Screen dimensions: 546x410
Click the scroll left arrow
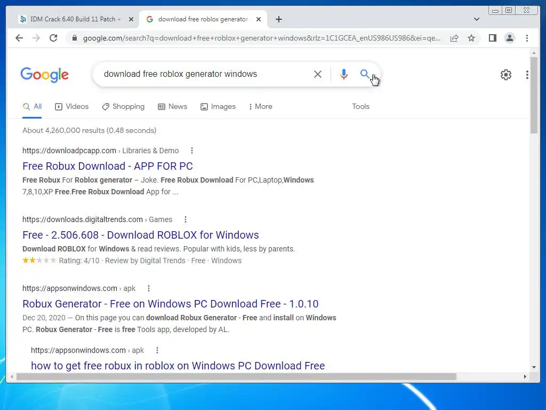(12, 376)
